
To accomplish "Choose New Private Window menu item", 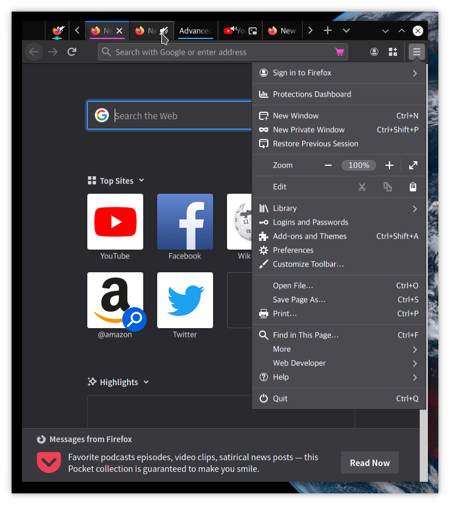I will coord(339,130).
